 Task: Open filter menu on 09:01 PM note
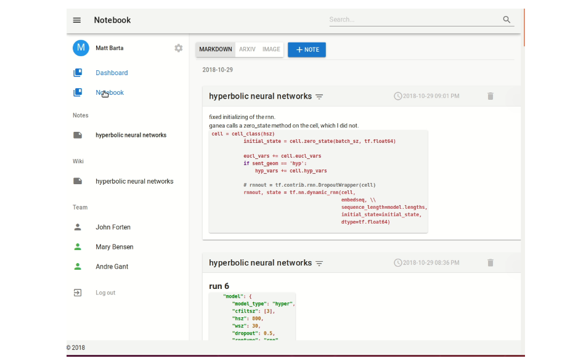coord(319,97)
